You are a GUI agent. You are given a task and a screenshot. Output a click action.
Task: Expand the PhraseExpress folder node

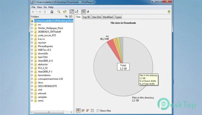(x=32, y=46)
